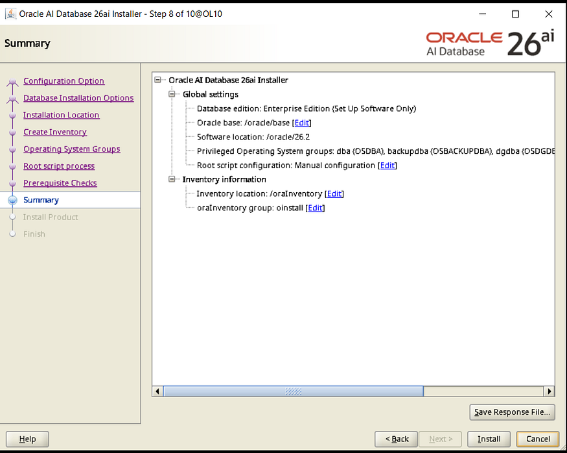Screen dimensions: 567x453
Task: Edit the Oracle base path
Action: tap(301, 123)
